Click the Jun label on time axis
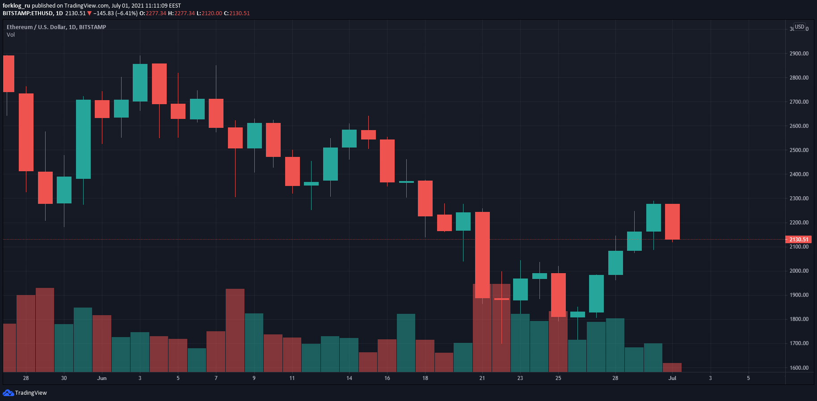 click(x=102, y=378)
